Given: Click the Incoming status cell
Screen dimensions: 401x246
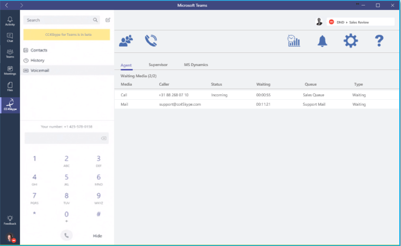Looking at the screenshot, I should [219, 95].
